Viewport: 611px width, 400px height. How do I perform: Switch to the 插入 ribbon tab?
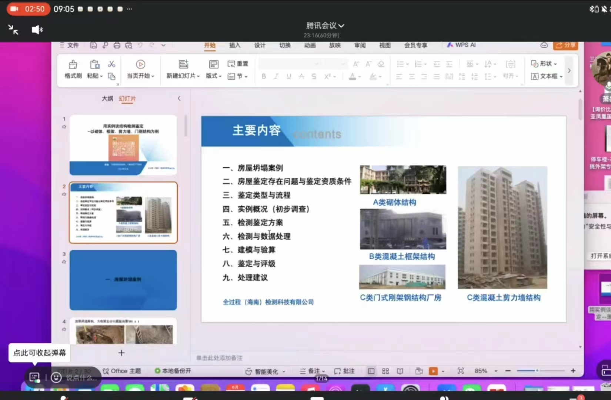click(x=235, y=45)
